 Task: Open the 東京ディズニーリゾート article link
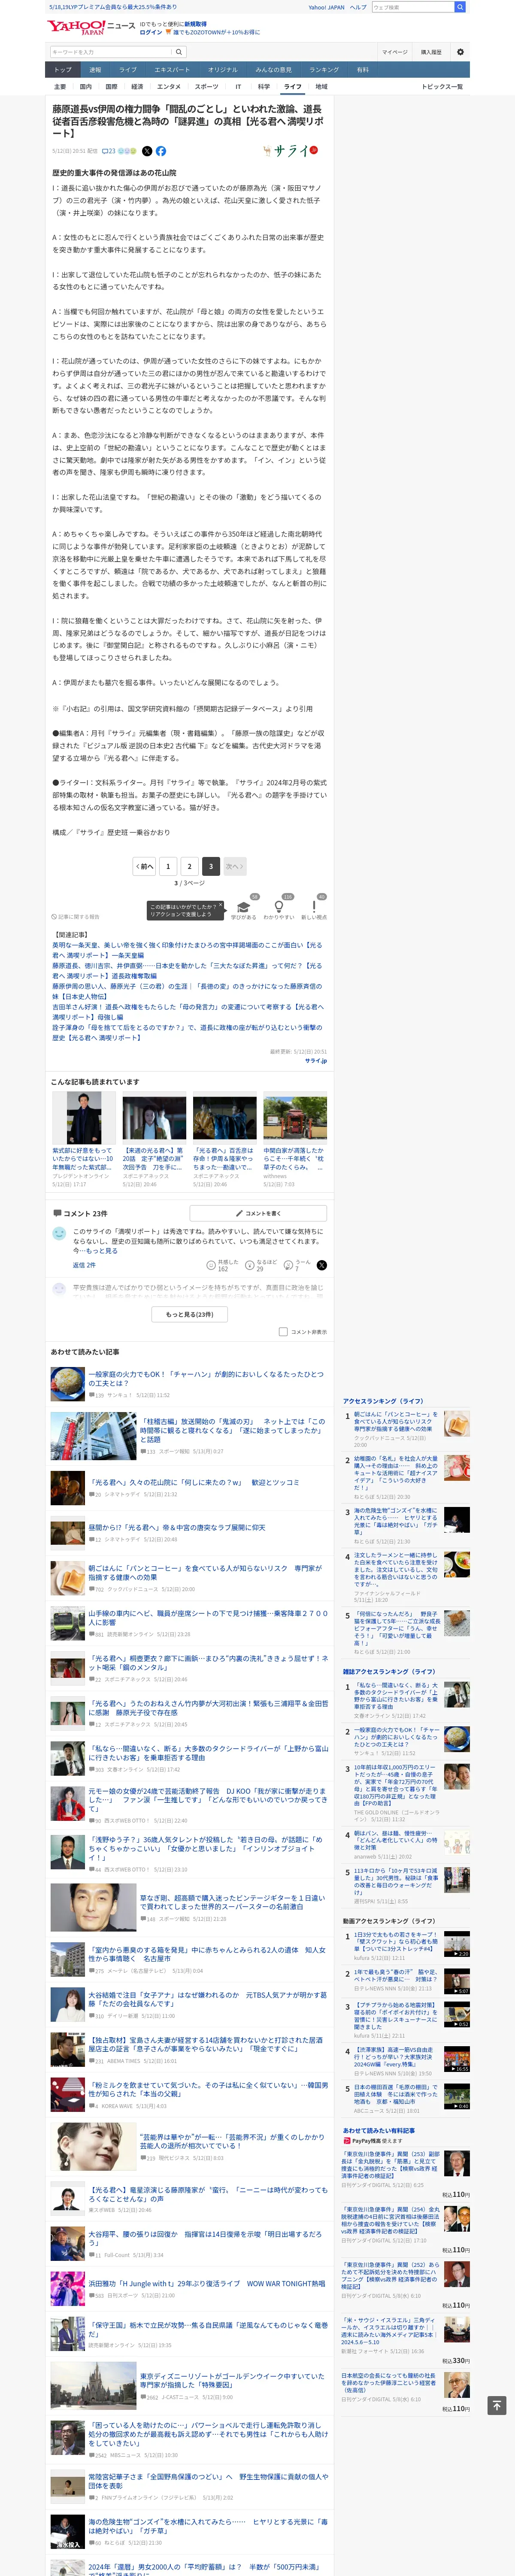[232, 2381]
